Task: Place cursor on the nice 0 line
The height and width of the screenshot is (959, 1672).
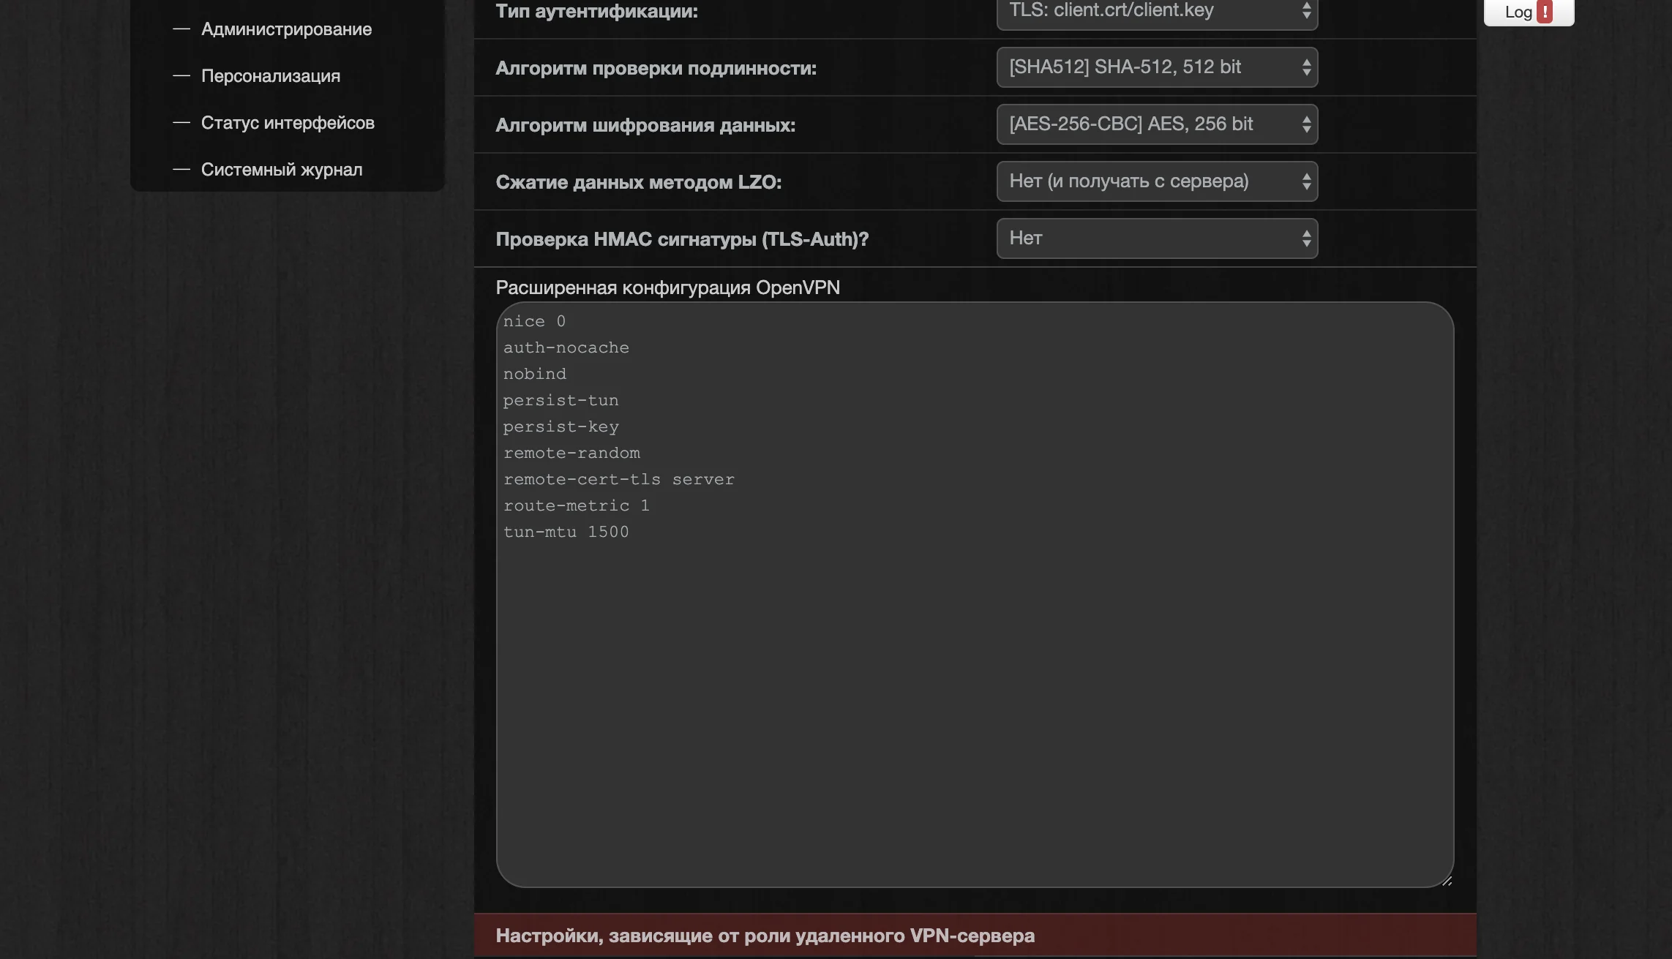Action: (534, 322)
